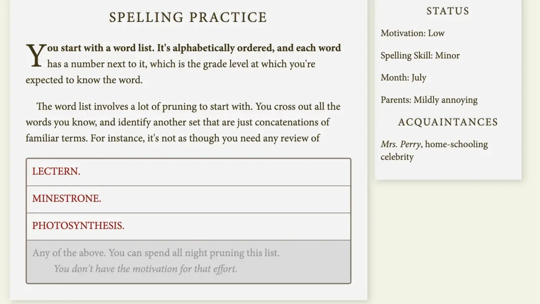The height and width of the screenshot is (304, 540).
Task: Choose the MINESTRONE option
Action: (x=188, y=199)
